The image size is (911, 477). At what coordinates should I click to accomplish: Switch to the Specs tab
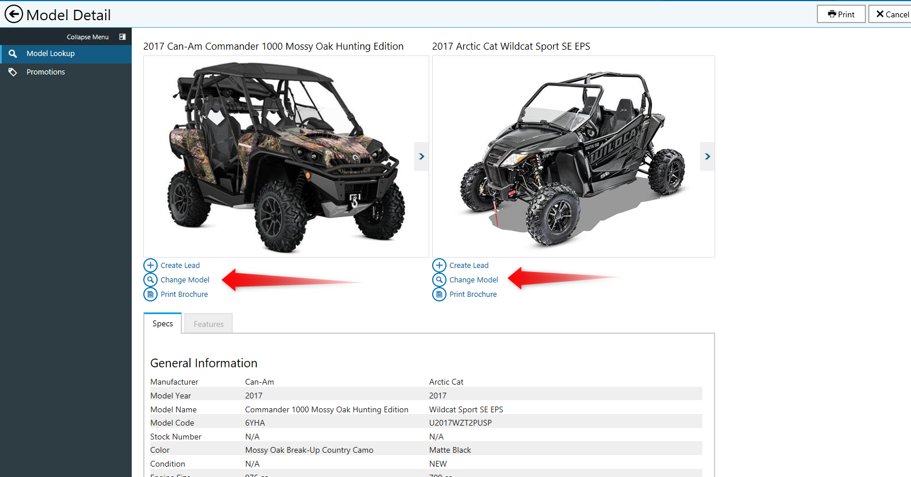[x=163, y=323]
